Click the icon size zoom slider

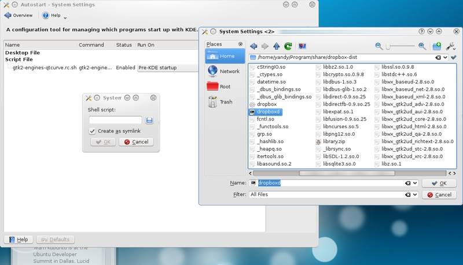tap(400, 46)
